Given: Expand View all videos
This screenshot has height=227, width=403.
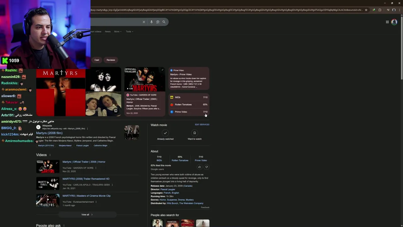Looking at the screenshot, I should coord(87,215).
